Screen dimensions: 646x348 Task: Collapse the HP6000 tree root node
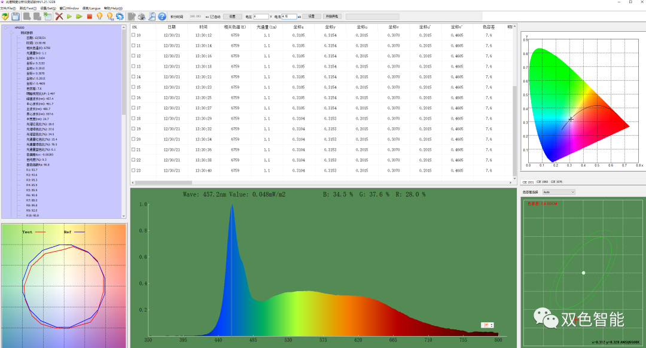point(6,28)
